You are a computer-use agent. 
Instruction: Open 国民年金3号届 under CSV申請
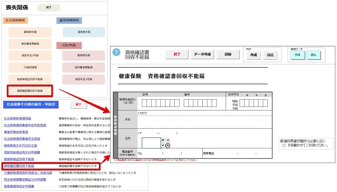84,79
